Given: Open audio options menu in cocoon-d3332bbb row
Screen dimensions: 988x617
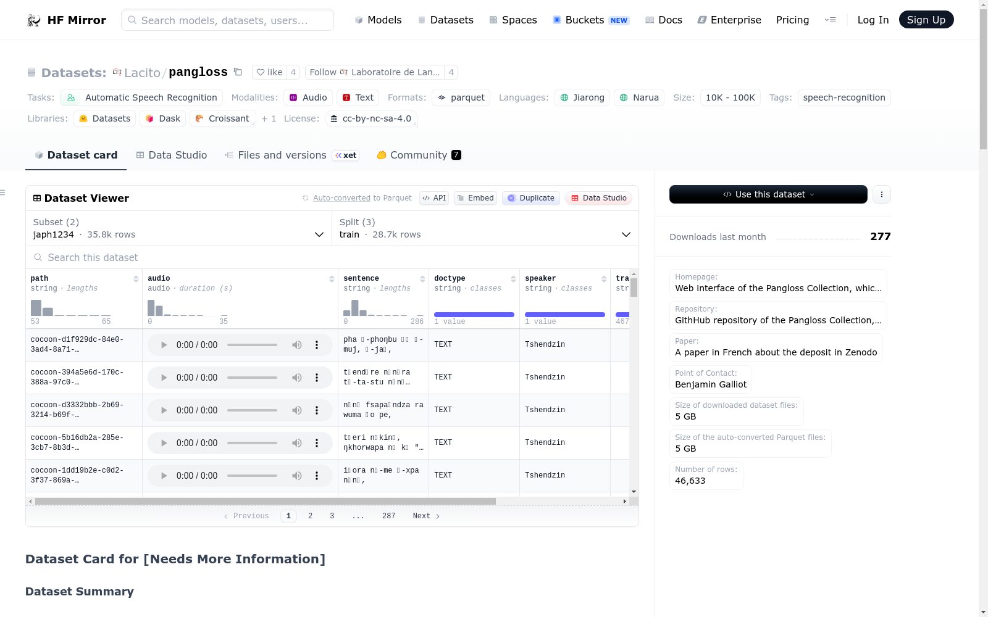Looking at the screenshot, I should coord(317,410).
